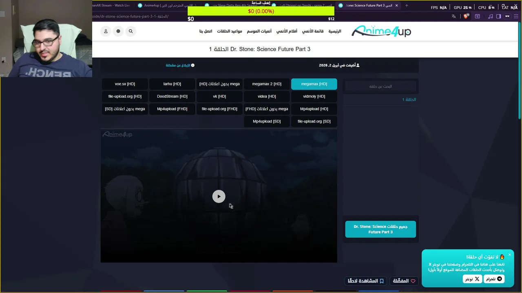522x293 pixels.
Task: Select the mega بدون اعلانات [HD] server
Action: [x=219, y=84]
